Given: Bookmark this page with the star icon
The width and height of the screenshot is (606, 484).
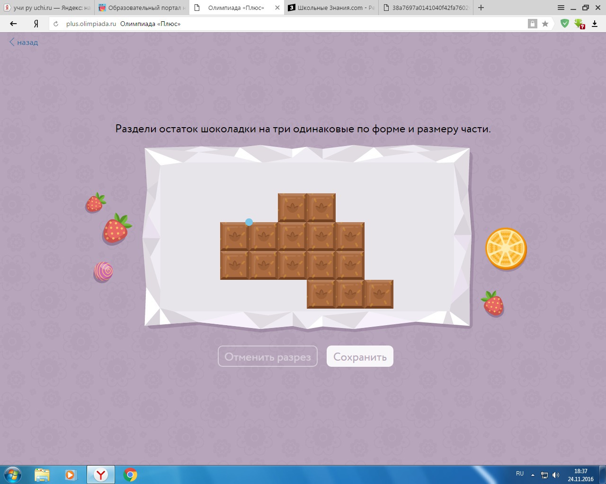Looking at the screenshot, I should point(545,24).
